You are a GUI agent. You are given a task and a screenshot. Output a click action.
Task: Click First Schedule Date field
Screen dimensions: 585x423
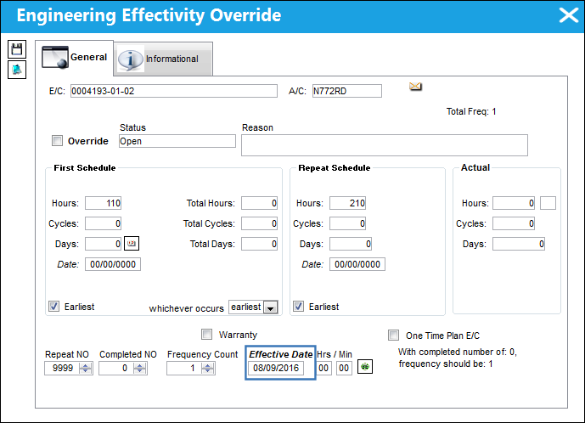[113, 264]
